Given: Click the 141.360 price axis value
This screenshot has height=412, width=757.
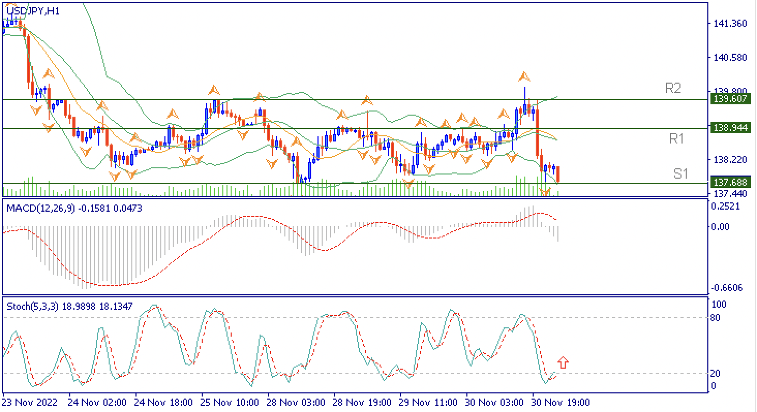Looking at the screenshot, I should coord(730,24).
